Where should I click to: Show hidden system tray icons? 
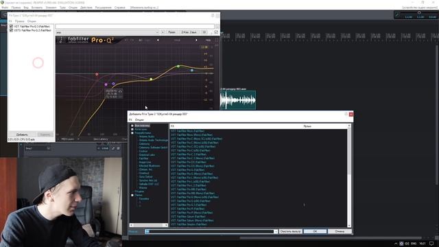click(x=396, y=244)
